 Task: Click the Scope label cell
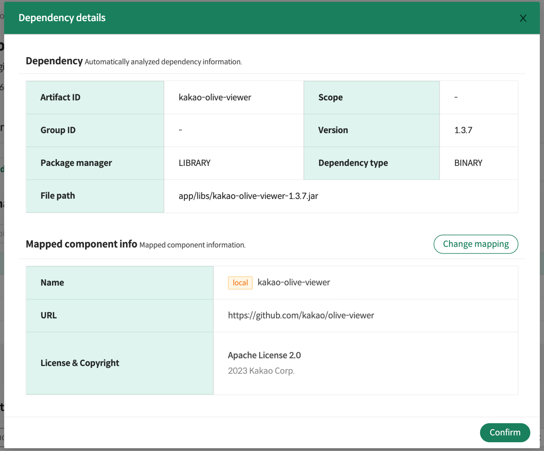point(330,97)
